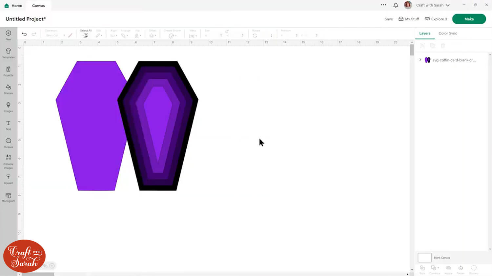The image size is (492, 276).
Task: Click the Group icon atop the Layers panel
Action: pos(422,46)
